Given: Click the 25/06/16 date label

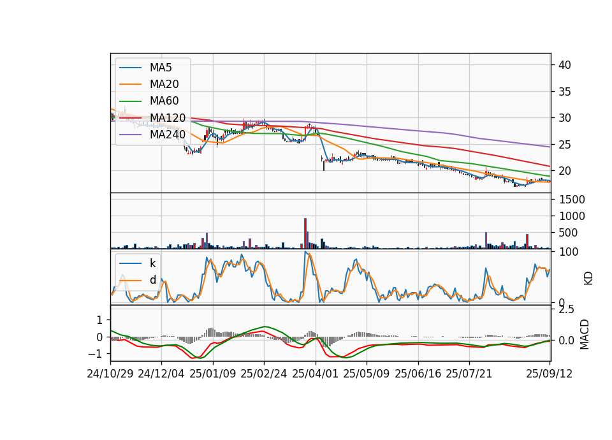Looking at the screenshot, I should pyautogui.click(x=418, y=374).
